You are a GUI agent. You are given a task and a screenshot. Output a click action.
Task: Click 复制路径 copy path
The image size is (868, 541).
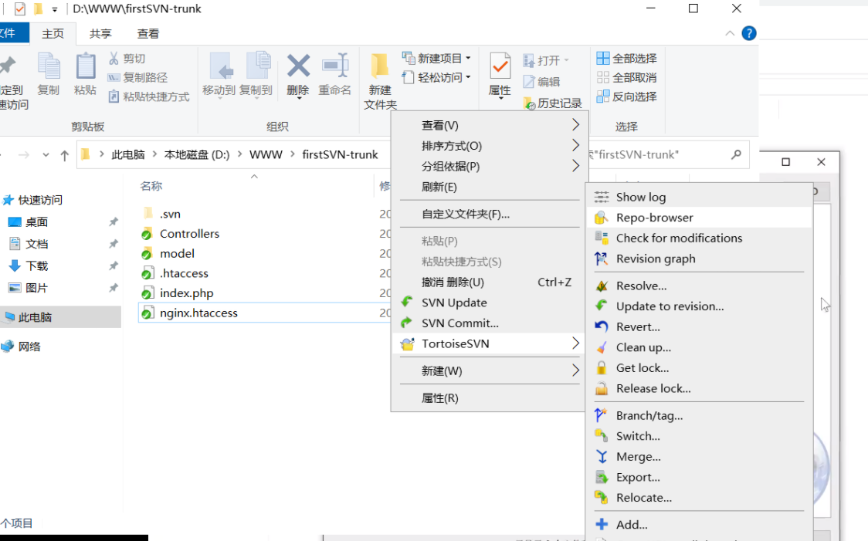[137, 77]
